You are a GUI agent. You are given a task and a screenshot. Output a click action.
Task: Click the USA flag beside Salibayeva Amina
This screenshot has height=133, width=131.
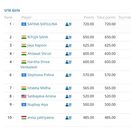pos(24,96)
